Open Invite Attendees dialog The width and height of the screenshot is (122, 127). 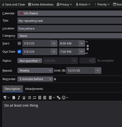(x=41, y=4)
